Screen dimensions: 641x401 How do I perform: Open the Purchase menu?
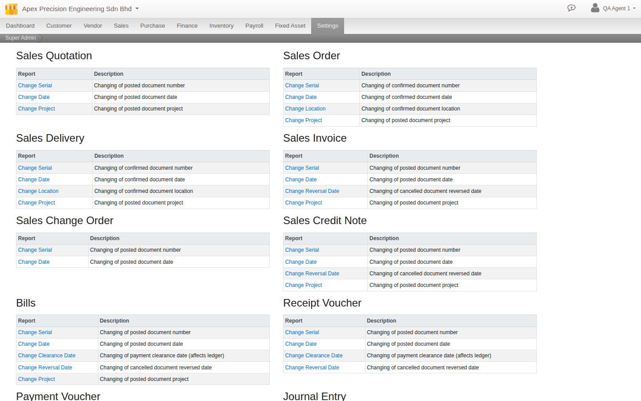point(153,26)
